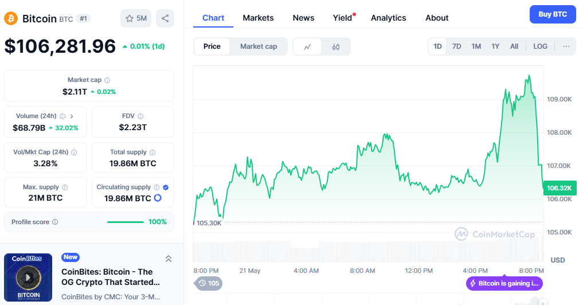Expand Volume (24h) details arrow
Image resolution: width=583 pixels, height=305 pixels.
pos(72,116)
